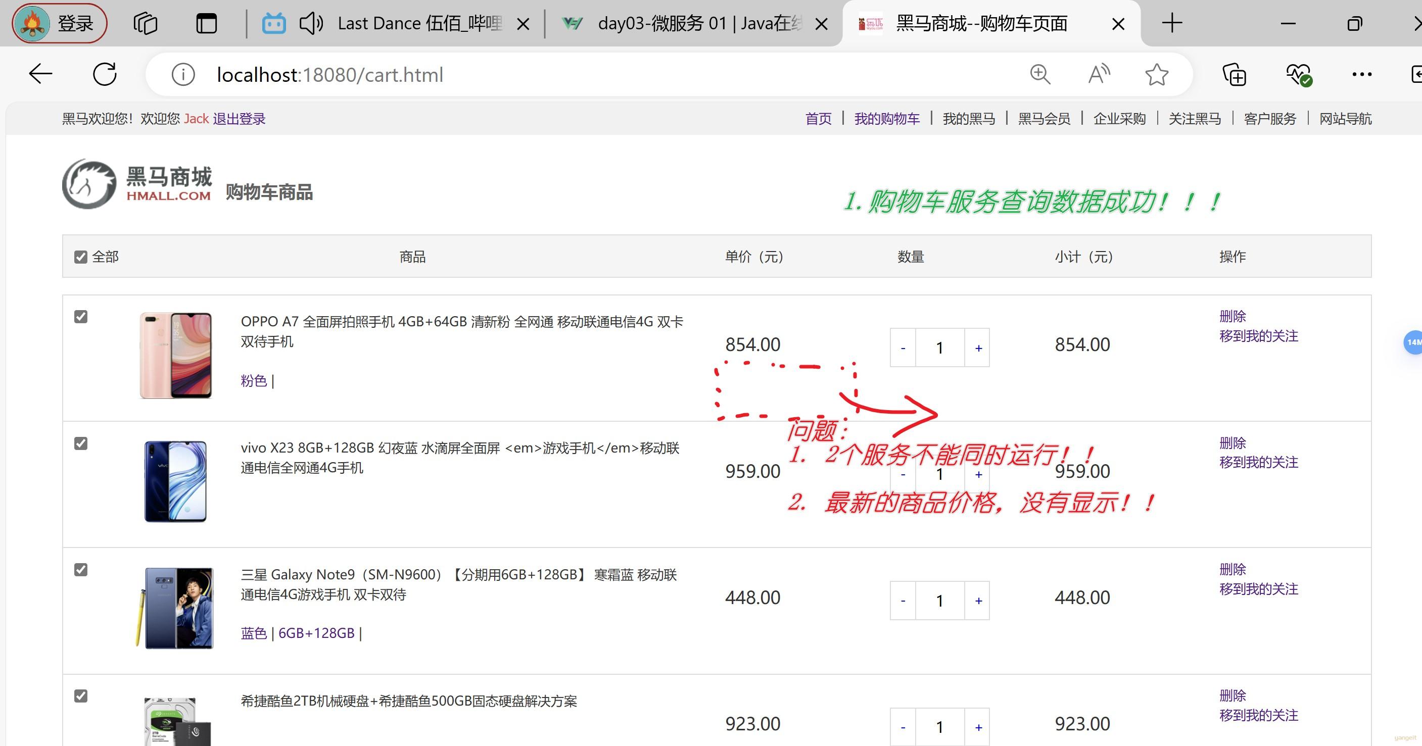Screen dimensions: 1422x746
Task: Open the 希捷酷鱼 hard drive thumbnail
Action: [177, 721]
